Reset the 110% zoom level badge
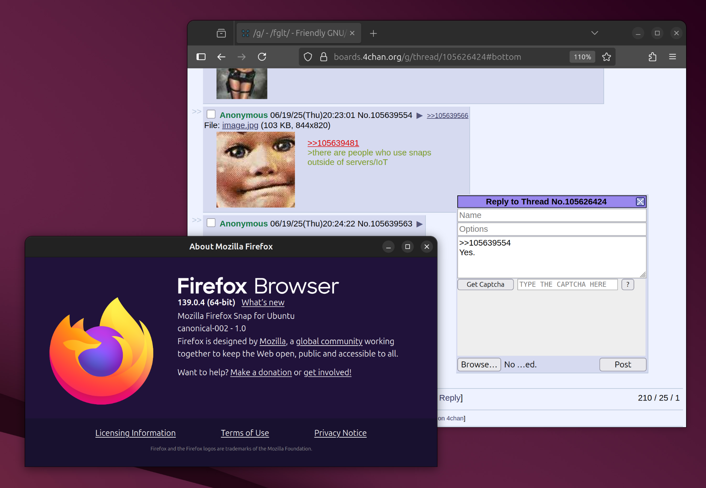Image resolution: width=706 pixels, height=488 pixels. point(582,57)
